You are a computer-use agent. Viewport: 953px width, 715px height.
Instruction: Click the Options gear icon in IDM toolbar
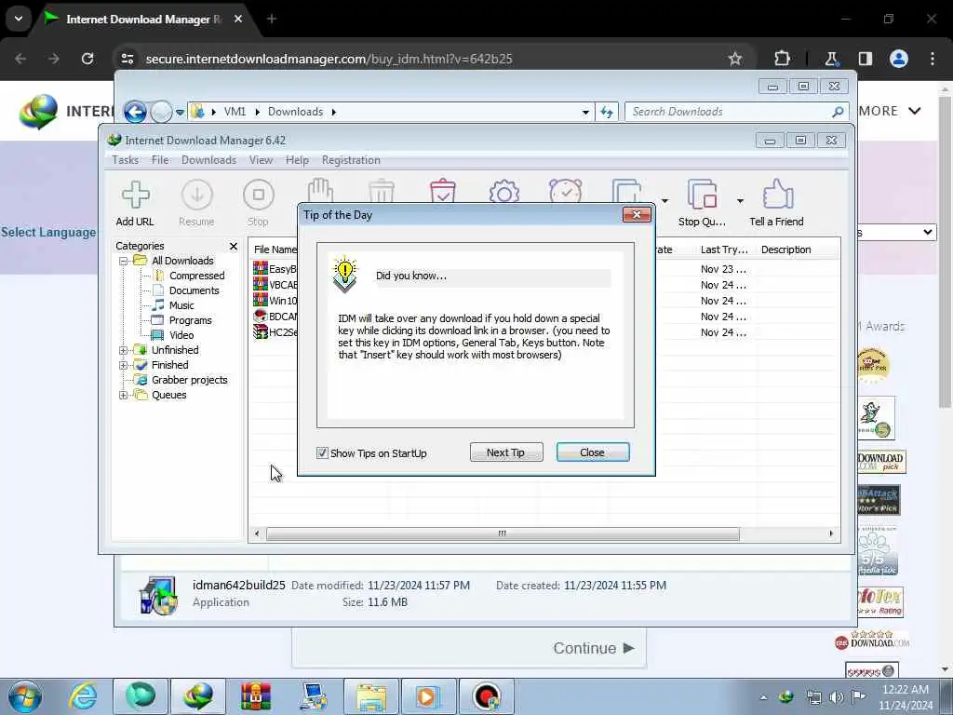pos(503,192)
